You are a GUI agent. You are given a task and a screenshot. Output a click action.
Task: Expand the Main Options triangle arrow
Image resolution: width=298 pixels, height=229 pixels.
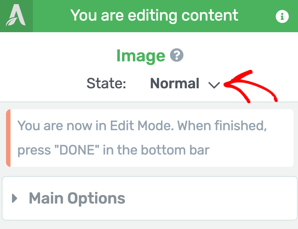[15, 198]
